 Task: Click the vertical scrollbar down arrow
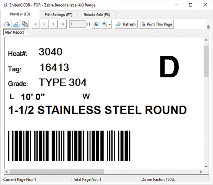206,166
